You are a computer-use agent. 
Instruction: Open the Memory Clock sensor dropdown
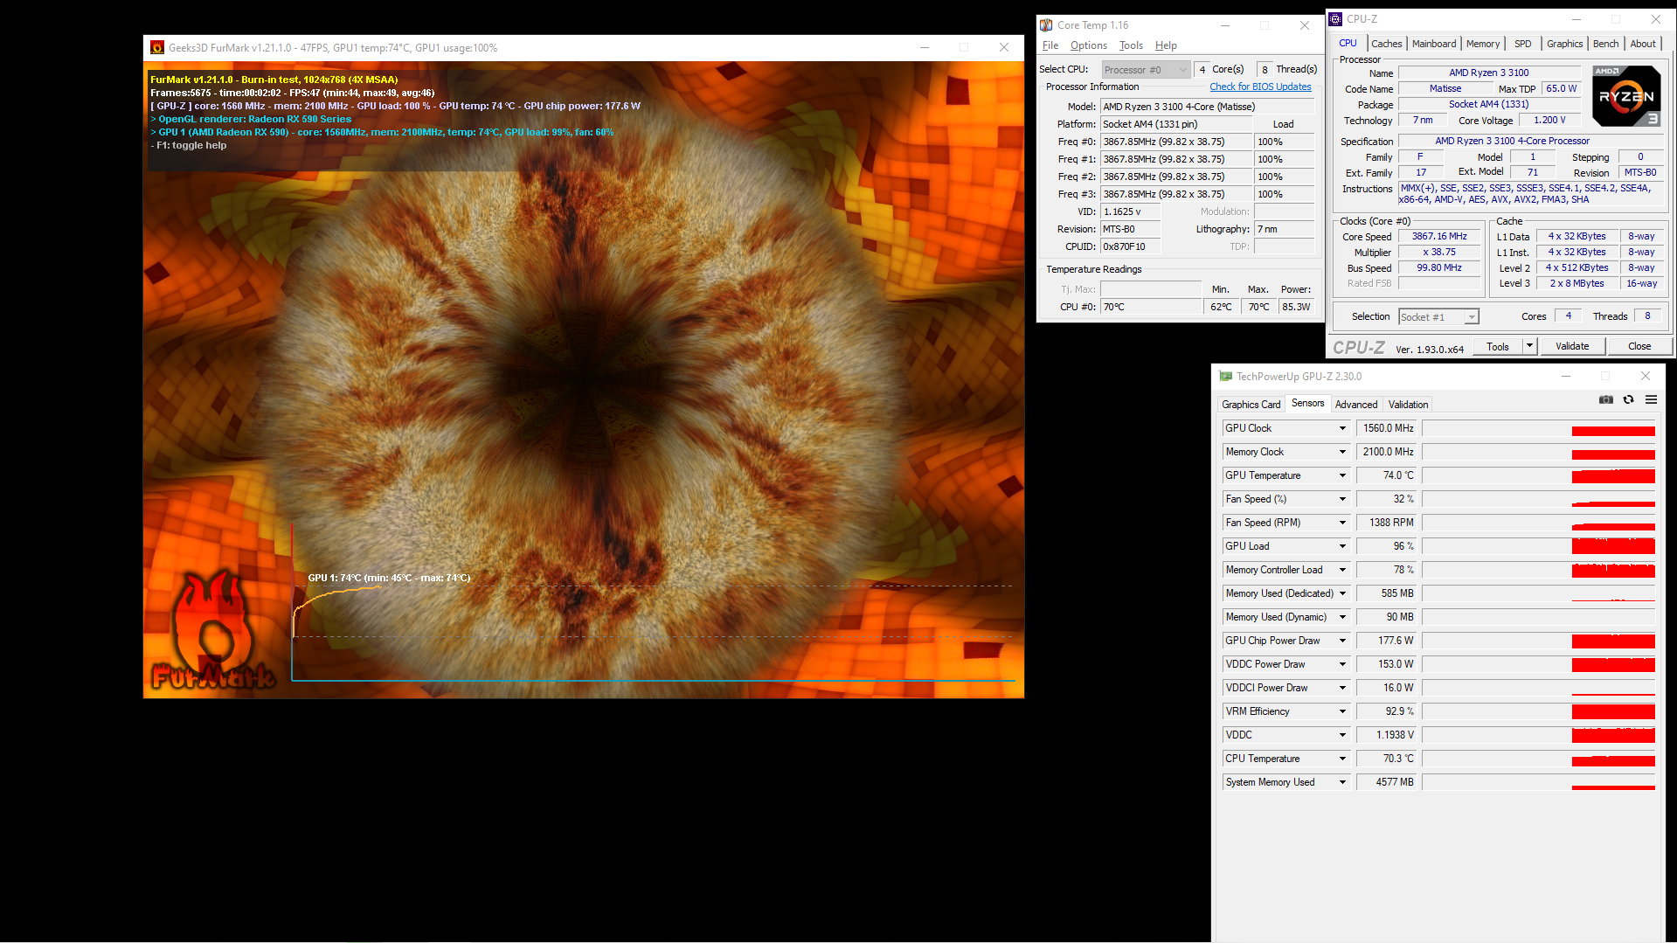(x=1342, y=452)
